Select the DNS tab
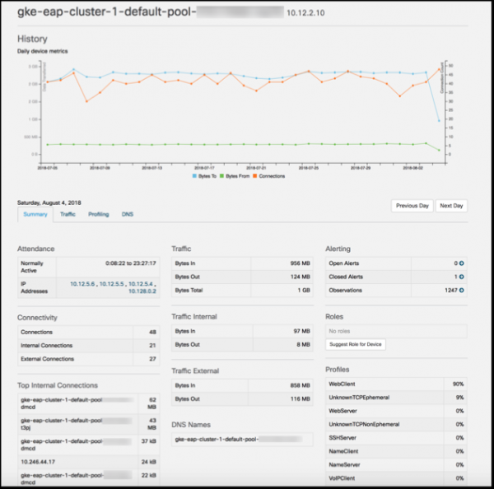The width and height of the screenshot is (494, 489). coord(128,214)
